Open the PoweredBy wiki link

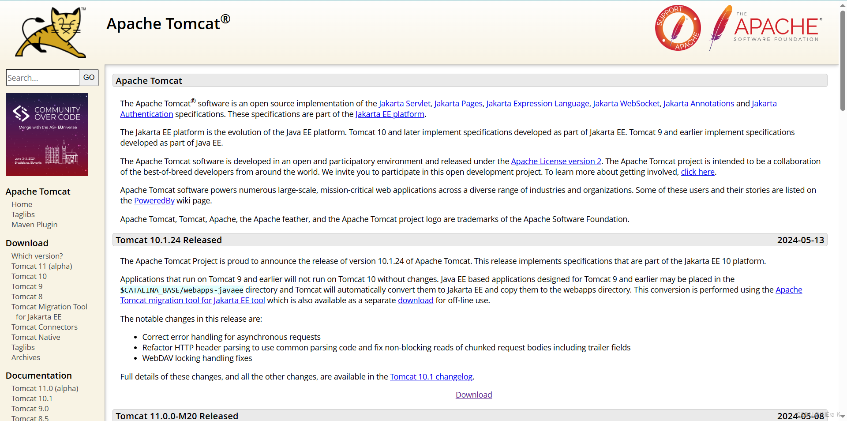tap(154, 201)
